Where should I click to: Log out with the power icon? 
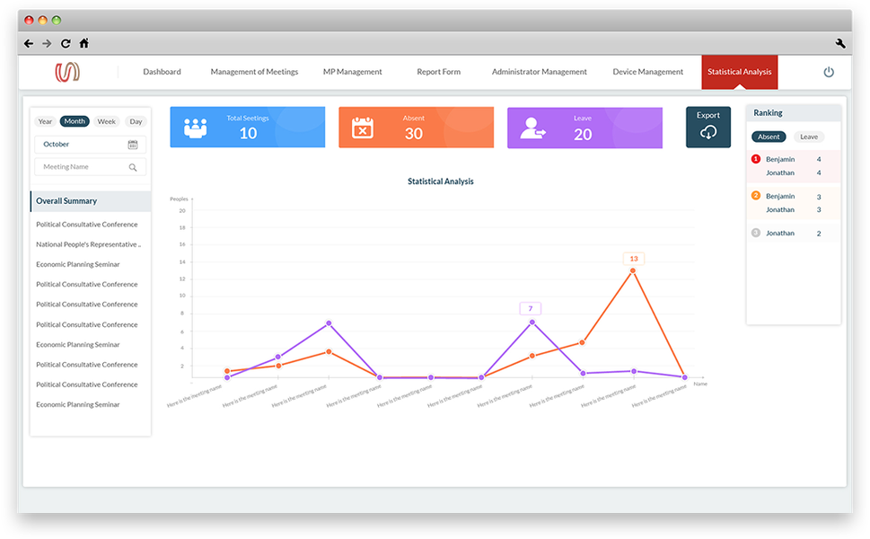(829, 72)
